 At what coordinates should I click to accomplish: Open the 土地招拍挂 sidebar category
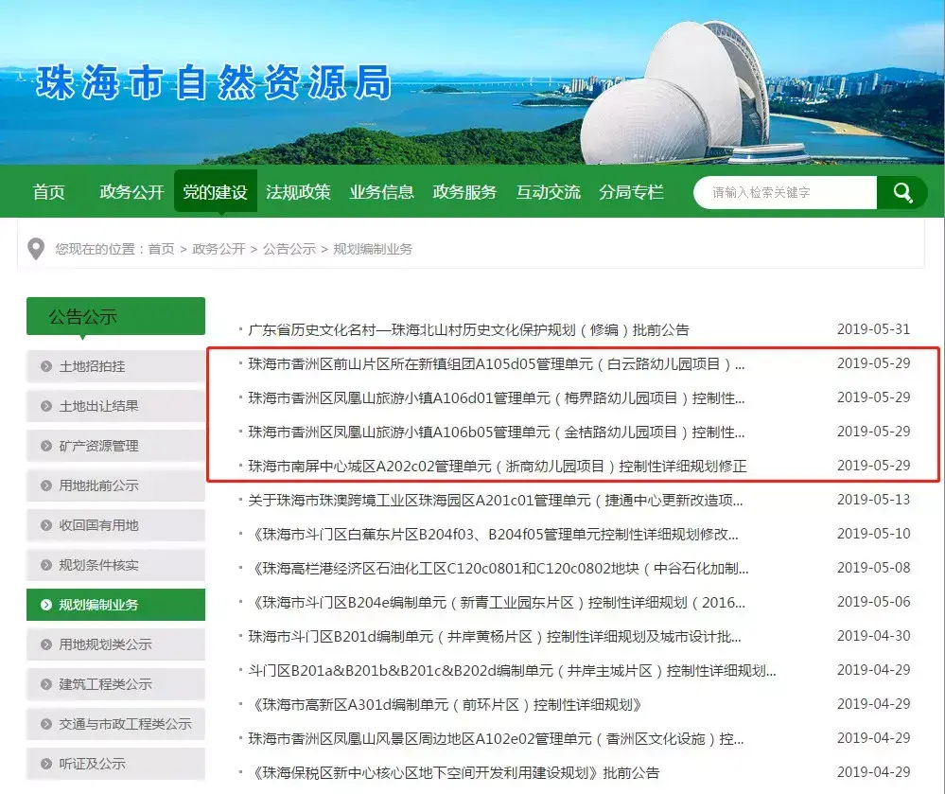point(115,366)
